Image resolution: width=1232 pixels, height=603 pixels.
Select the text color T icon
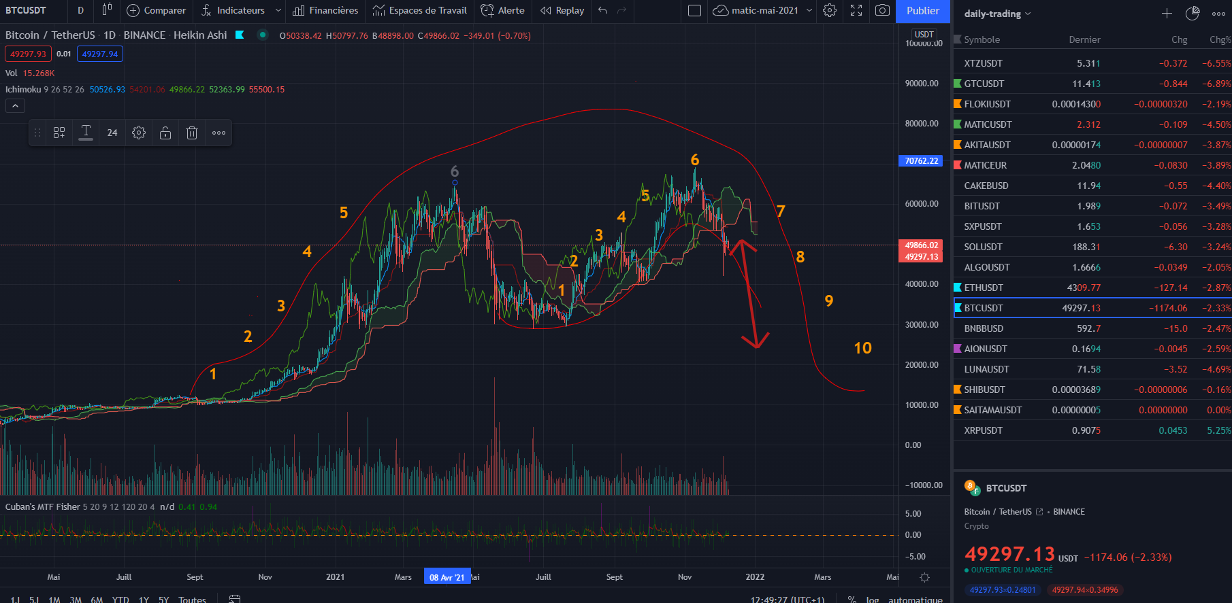(86, 133)
